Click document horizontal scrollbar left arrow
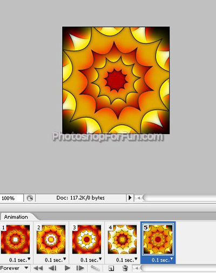 (139, 198)
